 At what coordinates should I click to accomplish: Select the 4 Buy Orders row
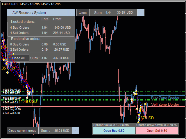[x=41, y=28]
